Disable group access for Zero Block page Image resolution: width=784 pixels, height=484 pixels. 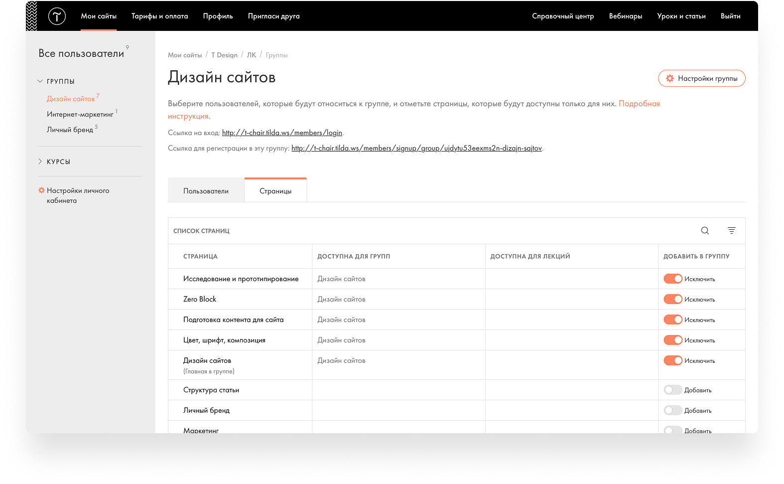point(672,299)
